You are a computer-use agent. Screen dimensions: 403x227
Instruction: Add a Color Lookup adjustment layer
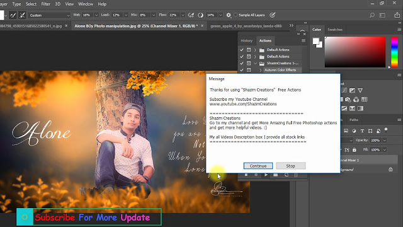364,100
